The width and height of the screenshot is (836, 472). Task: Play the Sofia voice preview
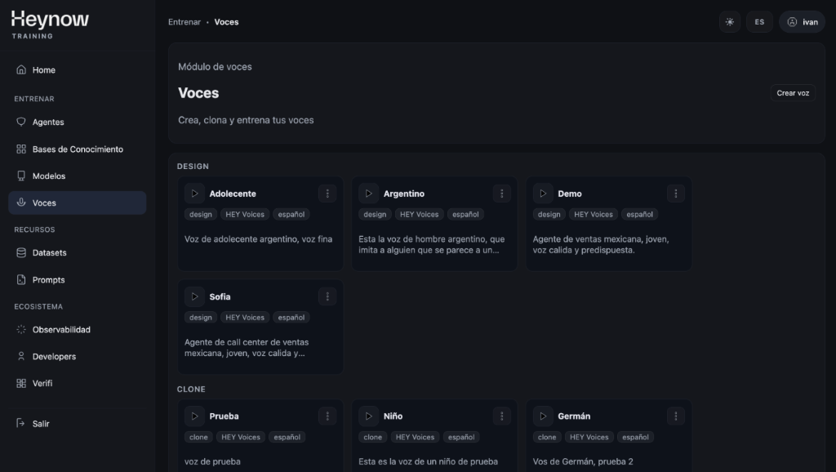194,296
